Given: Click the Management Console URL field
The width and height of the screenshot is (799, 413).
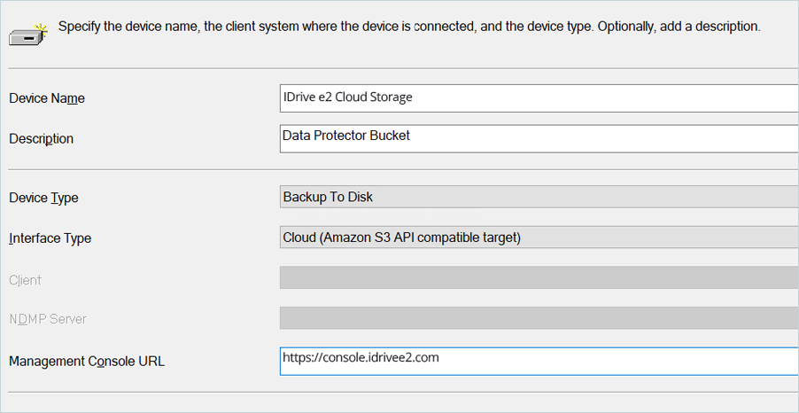Looking at the screenshot, I should pyautogui.click(x=539, y=360).
